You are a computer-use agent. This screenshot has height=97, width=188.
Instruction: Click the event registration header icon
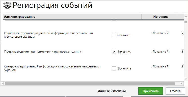point(7,5)
